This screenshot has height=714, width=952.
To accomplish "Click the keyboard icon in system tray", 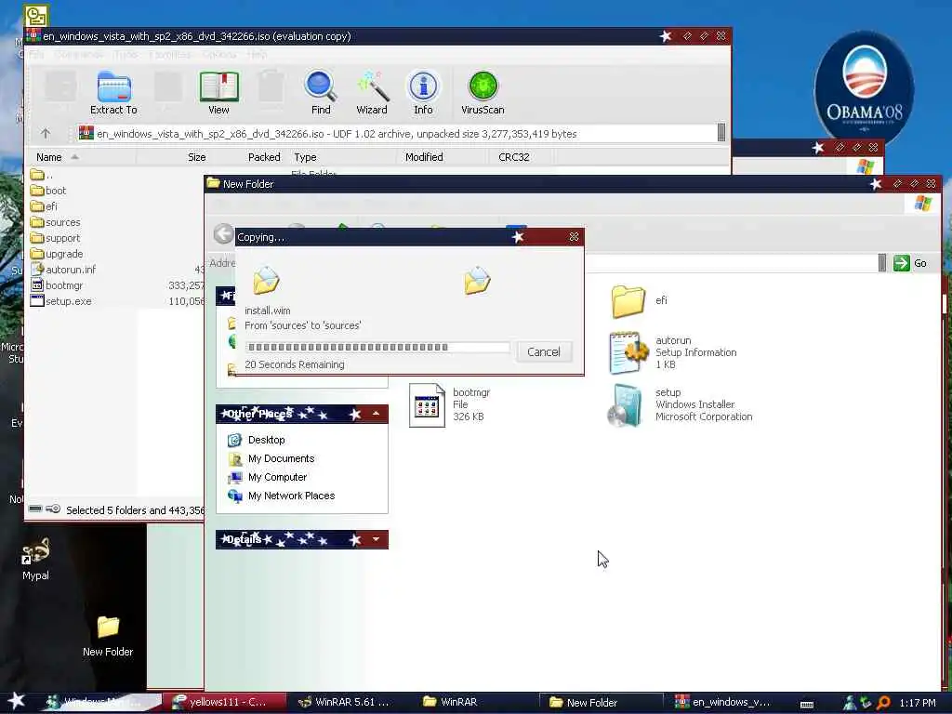I will point(807,705).
